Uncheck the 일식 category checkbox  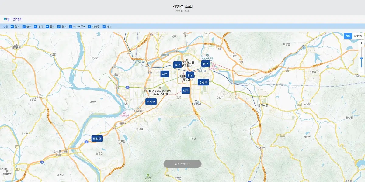point(36,26)
